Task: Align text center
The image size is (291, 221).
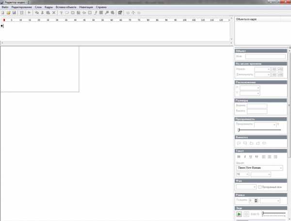Action: click(x=270, y=157)
